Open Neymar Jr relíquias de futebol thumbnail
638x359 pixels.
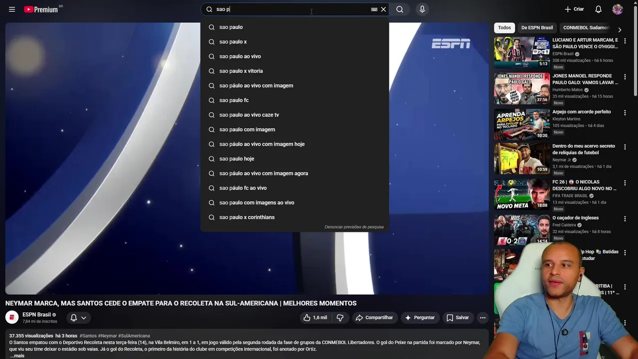click(x=522, y=158)
